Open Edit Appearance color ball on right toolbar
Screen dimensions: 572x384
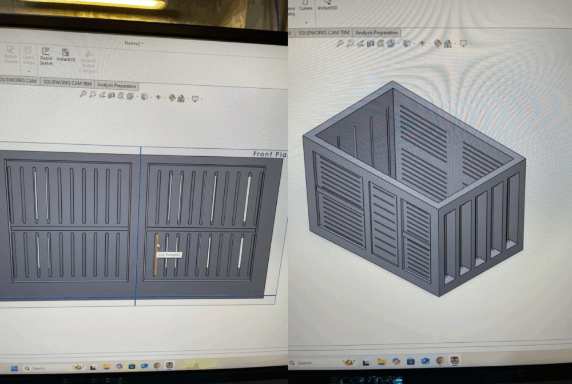pyautogui.click(x=438, y=43)
